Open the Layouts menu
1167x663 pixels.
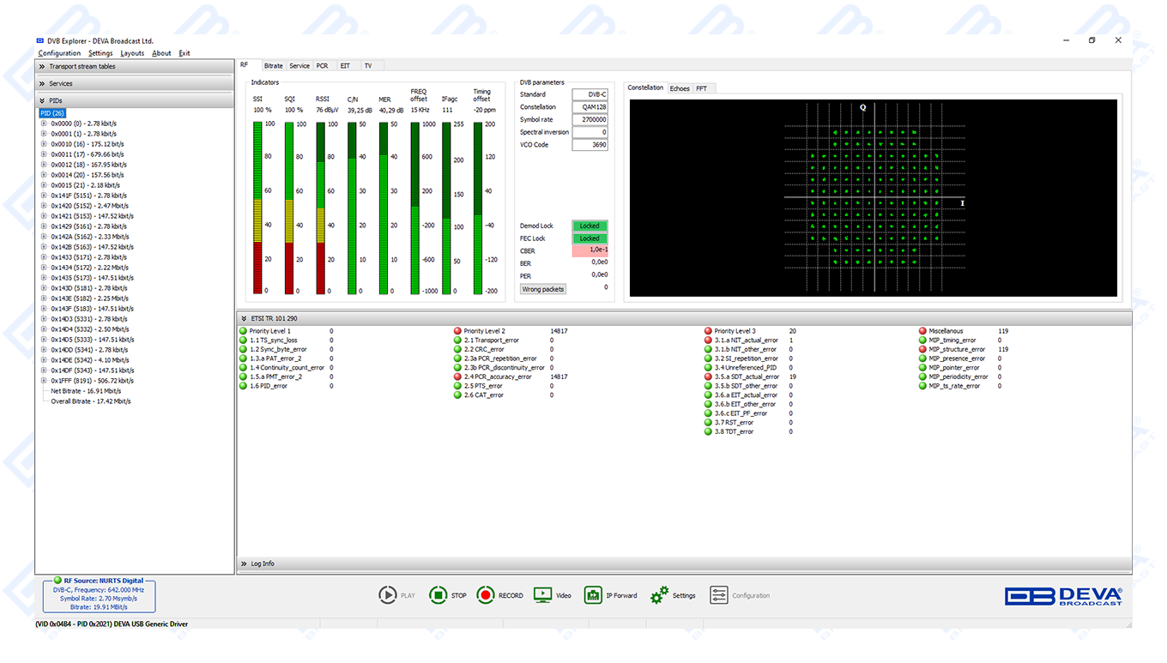tap(132, 53)
